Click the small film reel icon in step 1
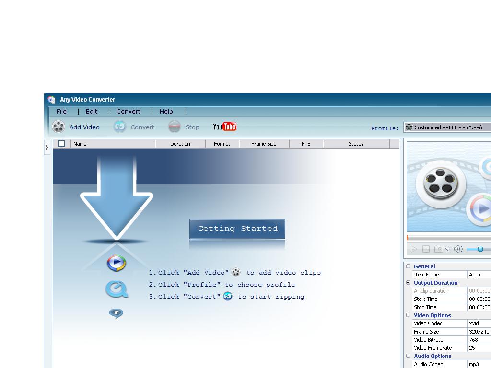The height and width of the screenshot is (368, 491). pyautogui.click(x=236, y=273)
